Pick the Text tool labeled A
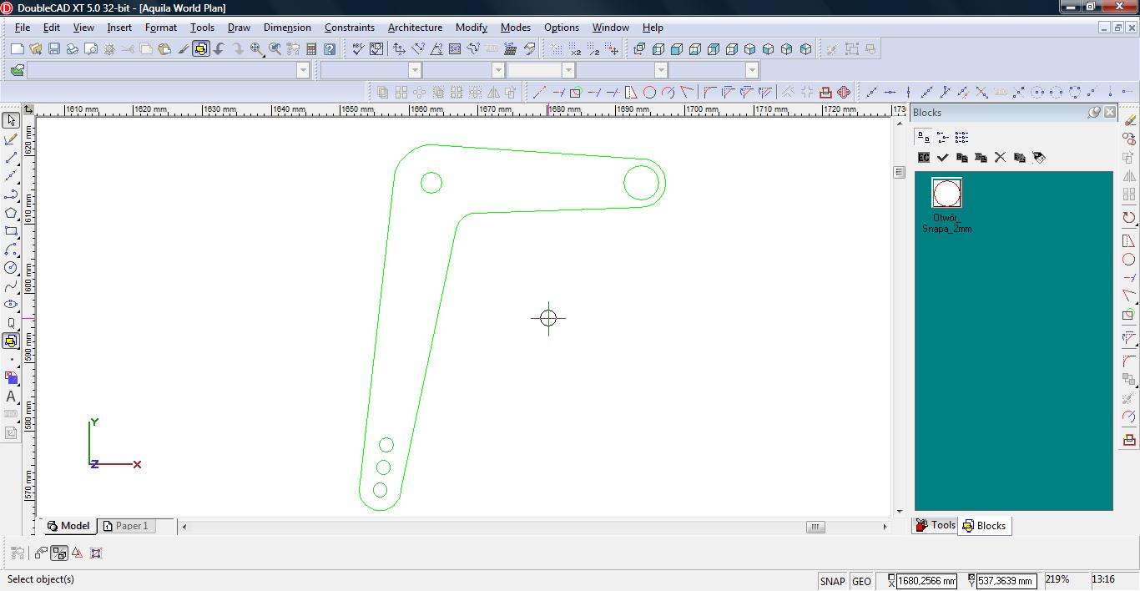This screenshot has width=1140, height=591. coord(11,397)
